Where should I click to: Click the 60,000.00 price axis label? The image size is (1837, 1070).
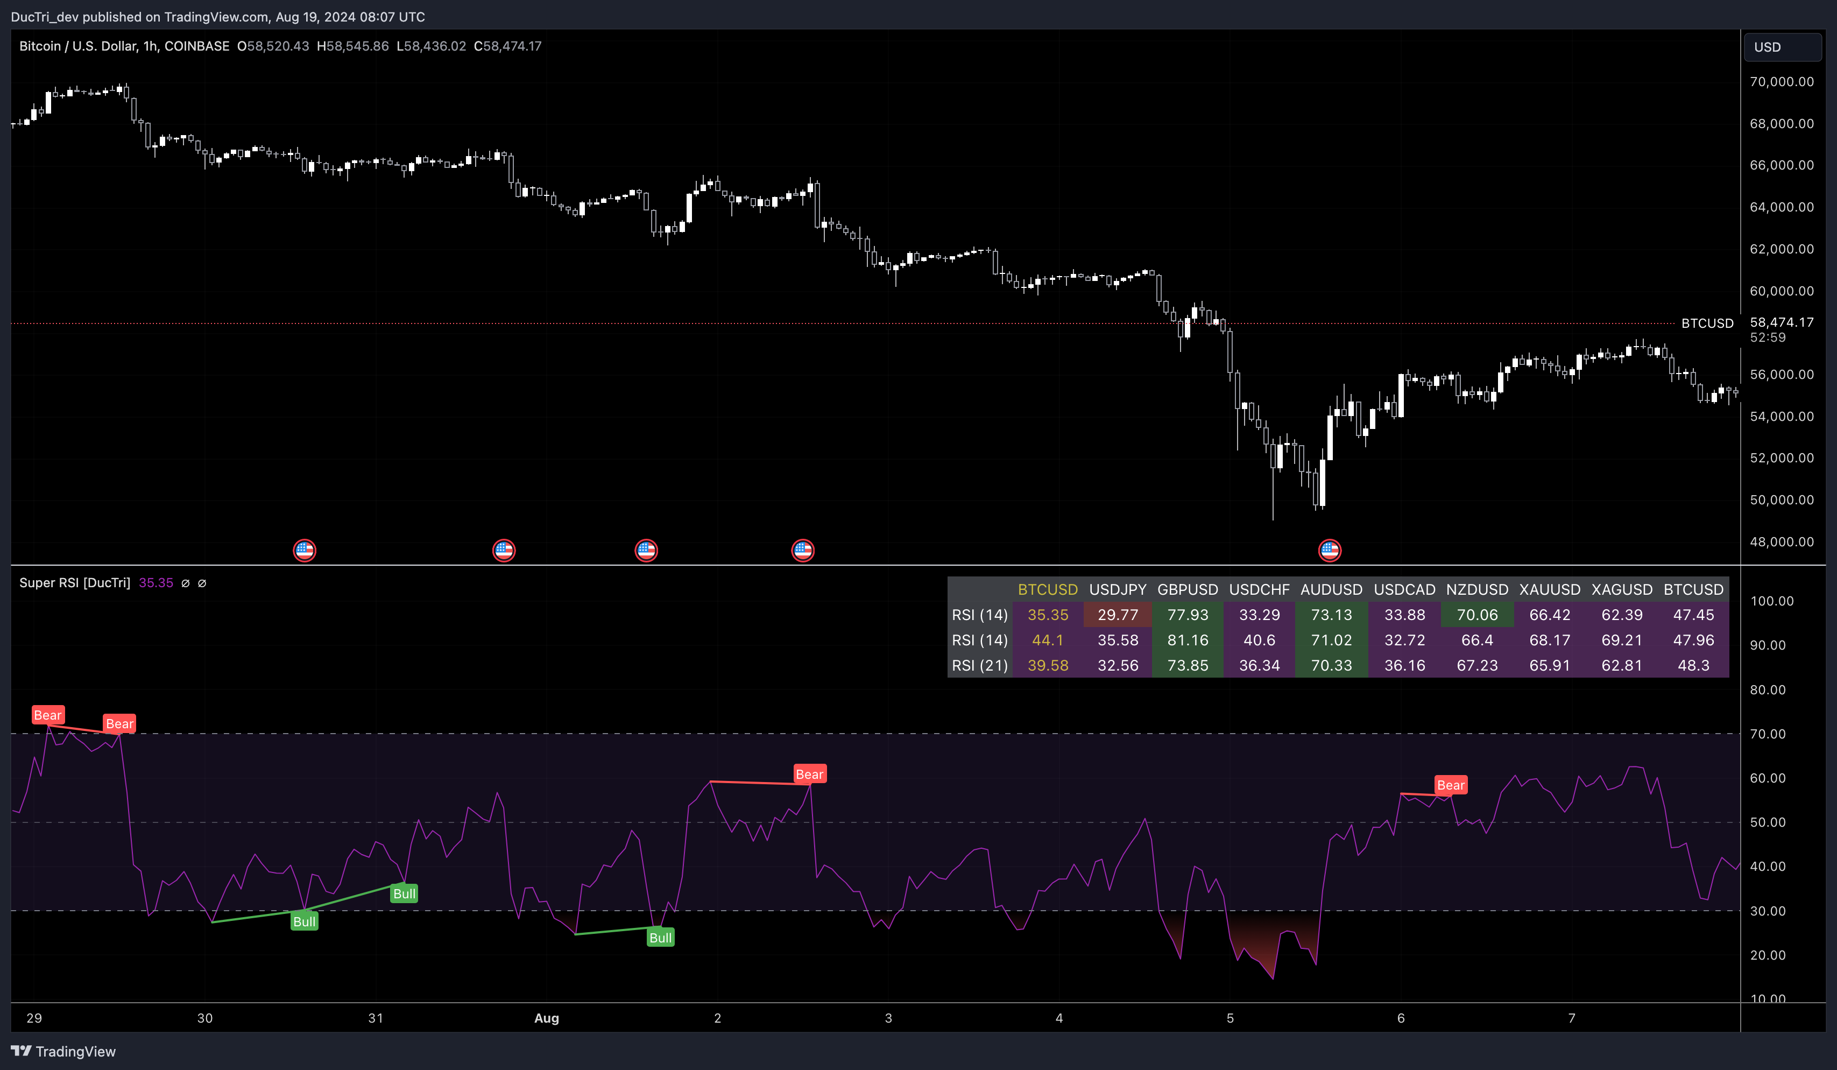pyautogui.click(x=1782, y=291)
